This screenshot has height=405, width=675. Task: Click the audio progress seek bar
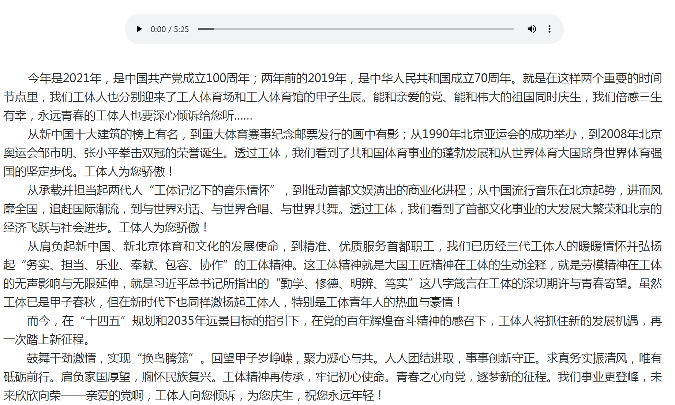click(356, 29)
